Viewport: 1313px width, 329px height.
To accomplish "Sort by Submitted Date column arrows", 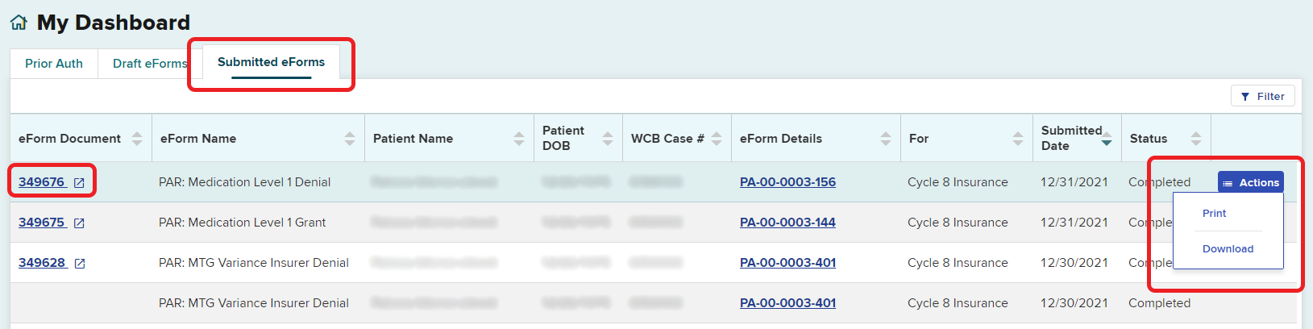I will (1107, 139).
